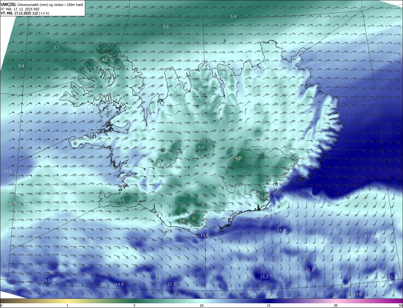Click the 4.8 value on the Reykjanes peninsula
The height and width of the screenshot is (308, 403).
coord(122,200)
